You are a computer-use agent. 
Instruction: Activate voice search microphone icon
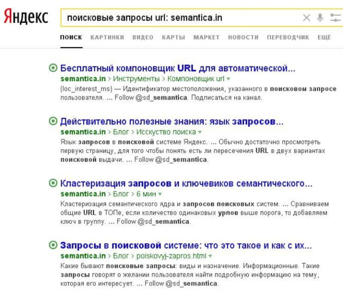(x=320, y=18)
